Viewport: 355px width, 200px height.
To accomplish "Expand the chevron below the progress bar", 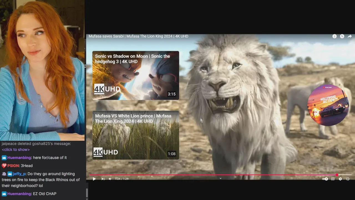I will click(220, 178).
